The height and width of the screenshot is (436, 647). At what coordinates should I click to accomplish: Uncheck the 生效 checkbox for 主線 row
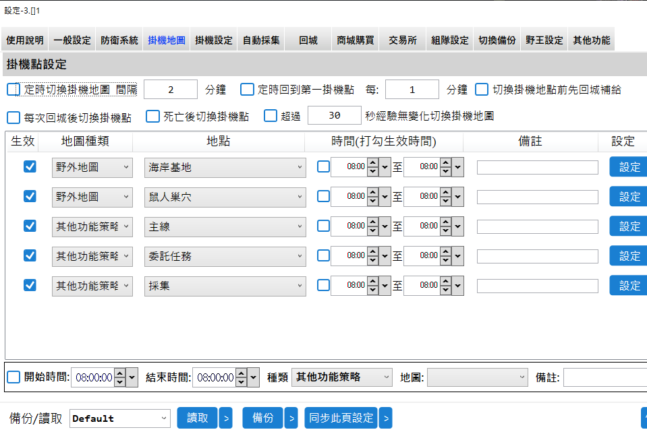(x=30, y=226)
